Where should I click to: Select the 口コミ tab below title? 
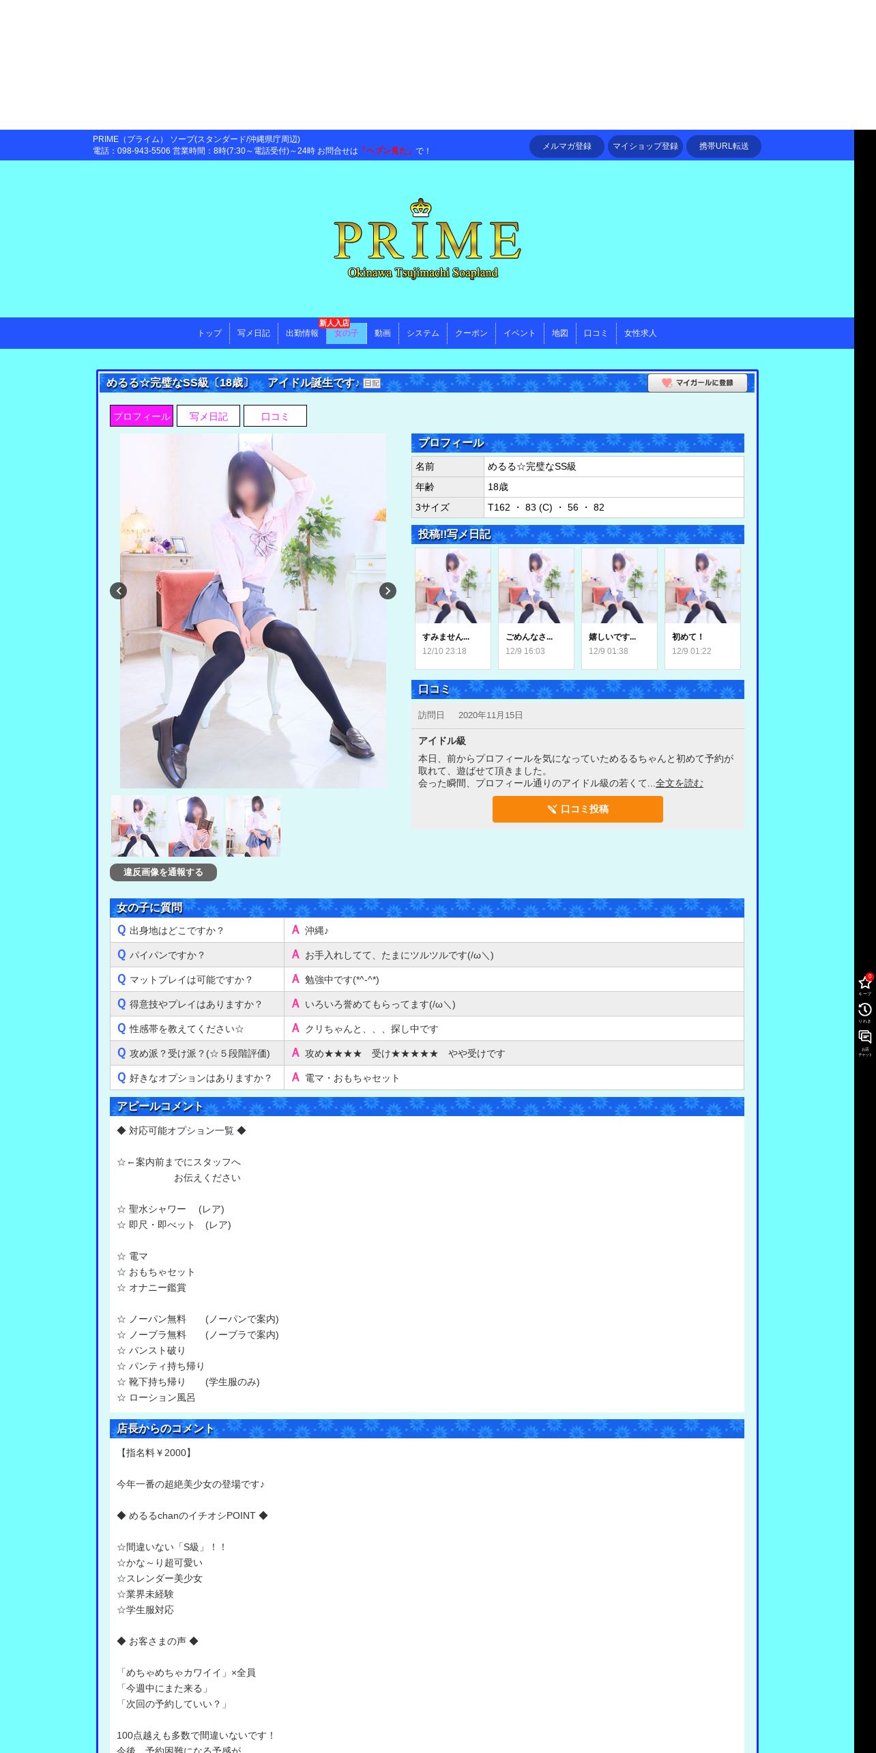click(x=275, y=416)
